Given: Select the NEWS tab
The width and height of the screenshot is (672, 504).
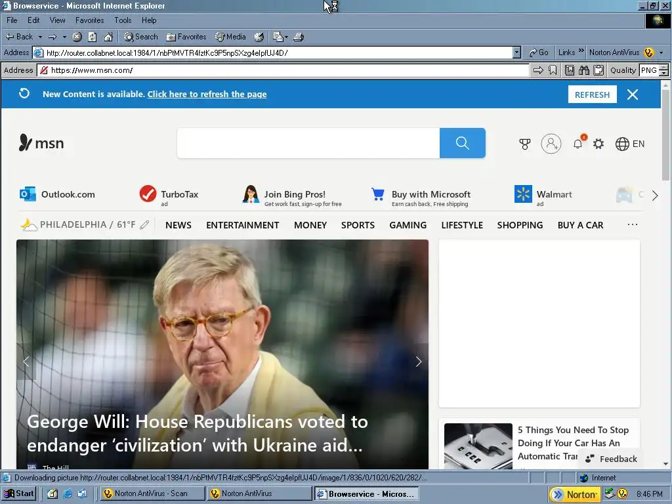Looking at the screenshot, I should (178, 225).
